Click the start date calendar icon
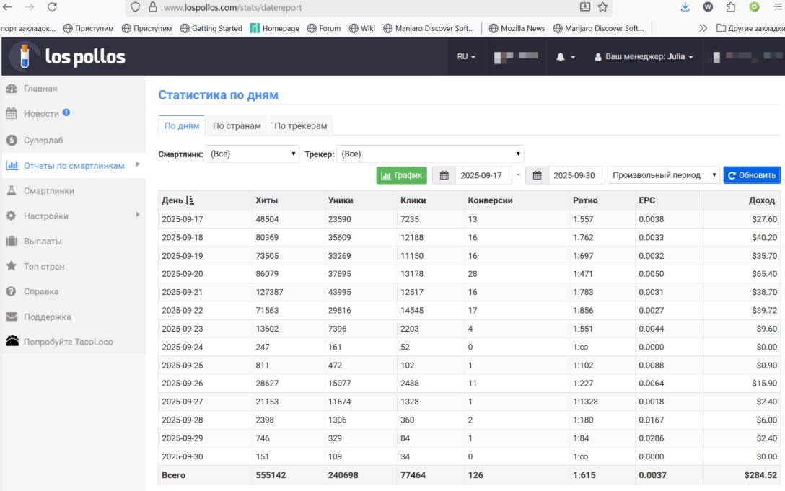 coord(444,175)
